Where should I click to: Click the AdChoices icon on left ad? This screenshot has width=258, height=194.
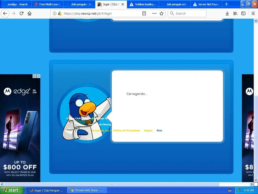click(34, 76)
